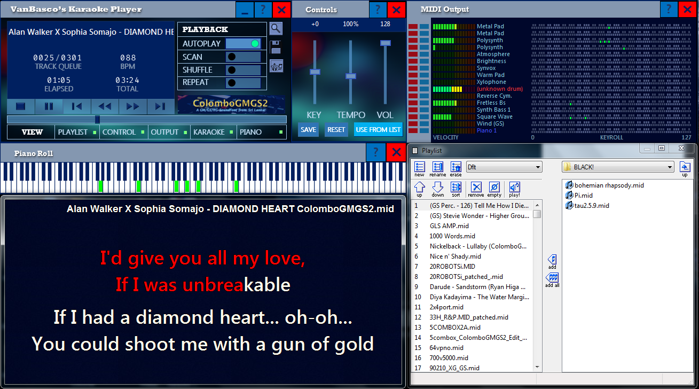
Task: Click the blue box for Fretless Bs channel
Action: point(424,103)
